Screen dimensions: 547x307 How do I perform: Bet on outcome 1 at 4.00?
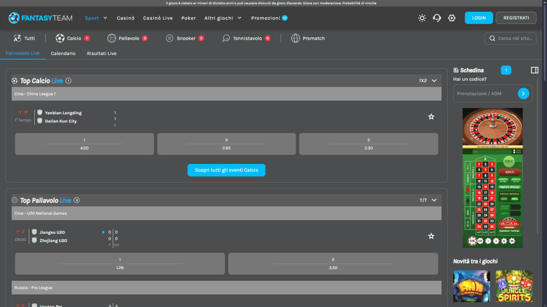84,144
